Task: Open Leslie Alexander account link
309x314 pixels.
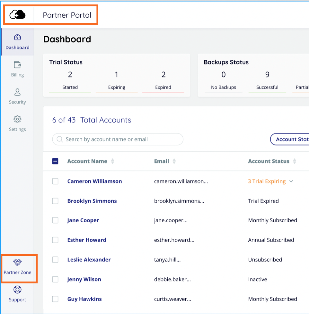Action: (x=89, y=260)
